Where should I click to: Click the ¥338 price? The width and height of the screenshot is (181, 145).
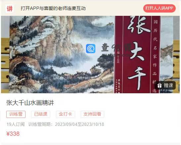tap(13, 134)
